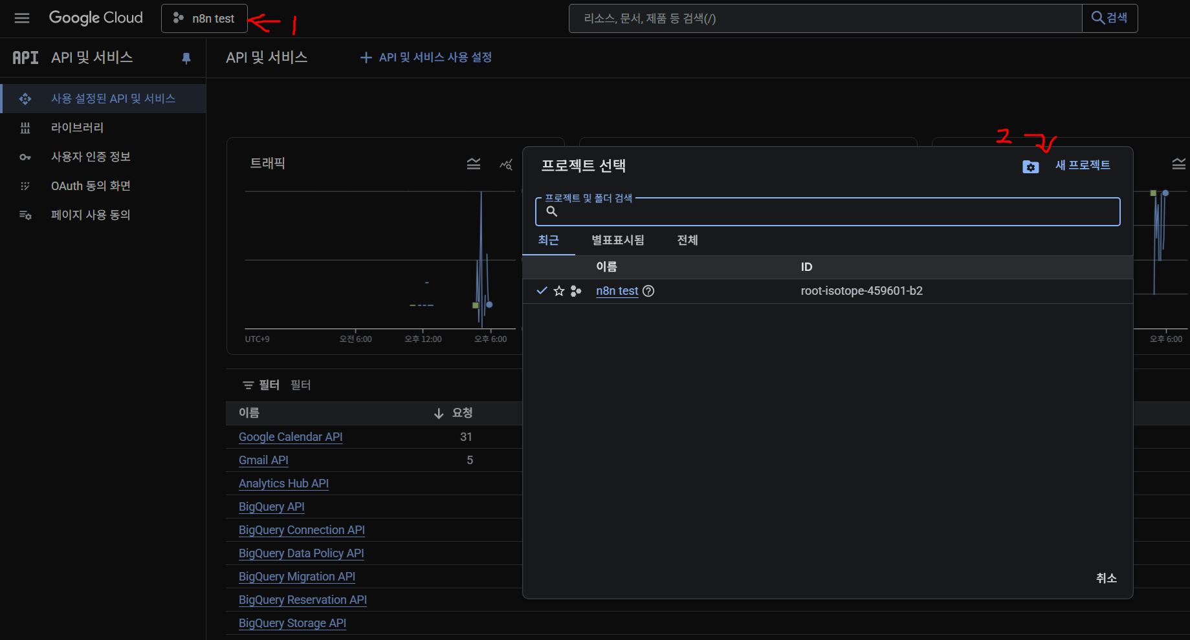Screen dimensions: 1190x640
Task: Switch to the 별표표시됨 tab
Action: coord(618,240)
